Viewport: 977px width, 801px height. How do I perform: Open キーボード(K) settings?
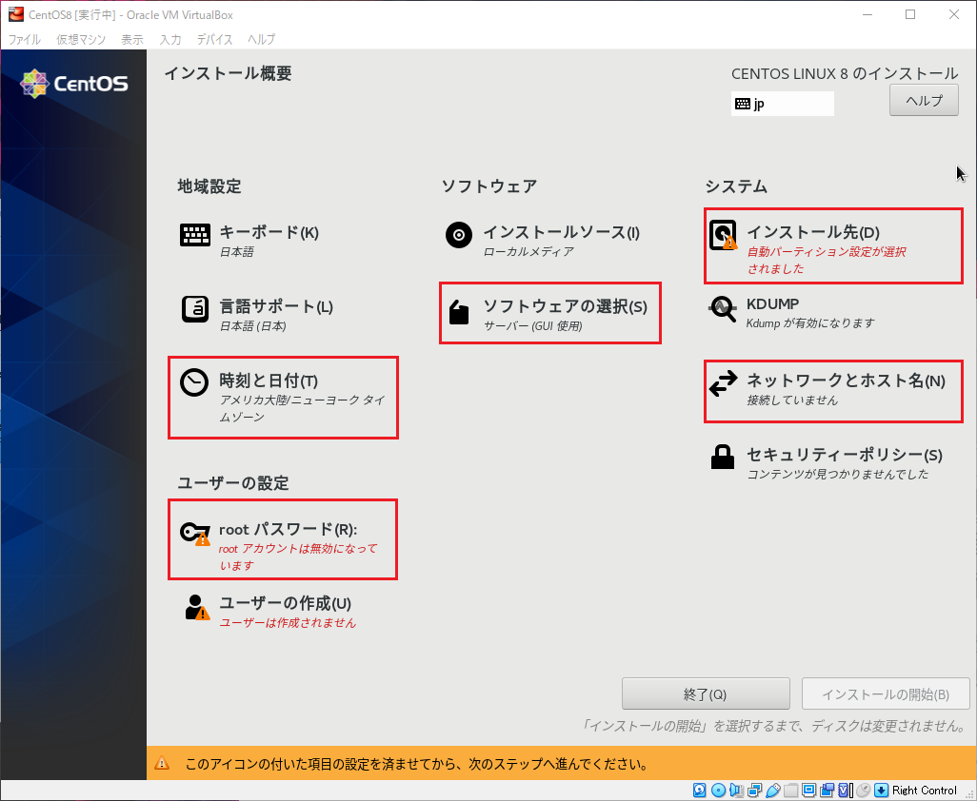click(x=250, y=240)
